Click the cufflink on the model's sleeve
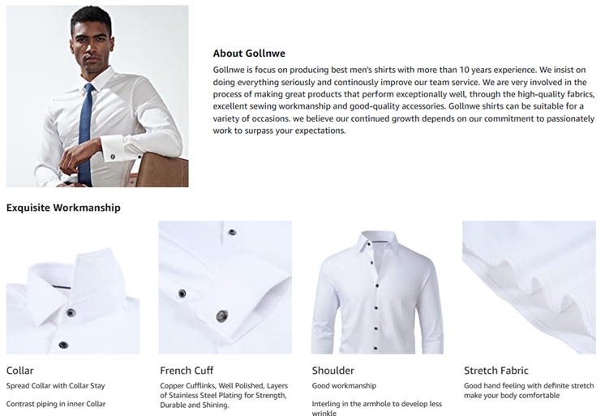 point(113,157)
